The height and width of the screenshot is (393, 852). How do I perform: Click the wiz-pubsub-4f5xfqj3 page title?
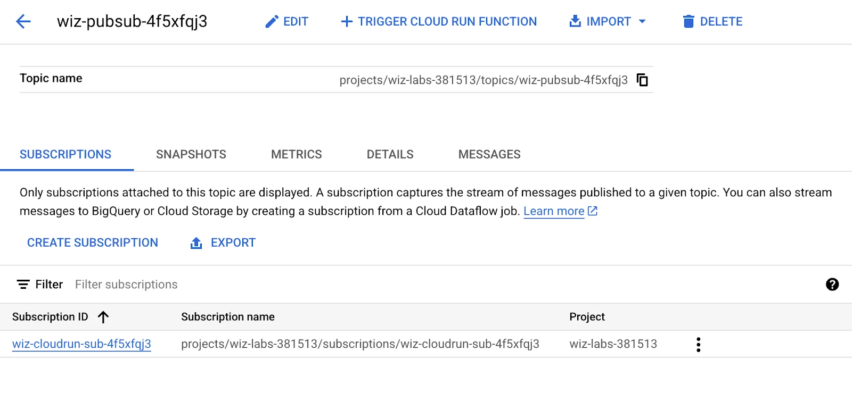pyautogui.click(x=132, y=21)
